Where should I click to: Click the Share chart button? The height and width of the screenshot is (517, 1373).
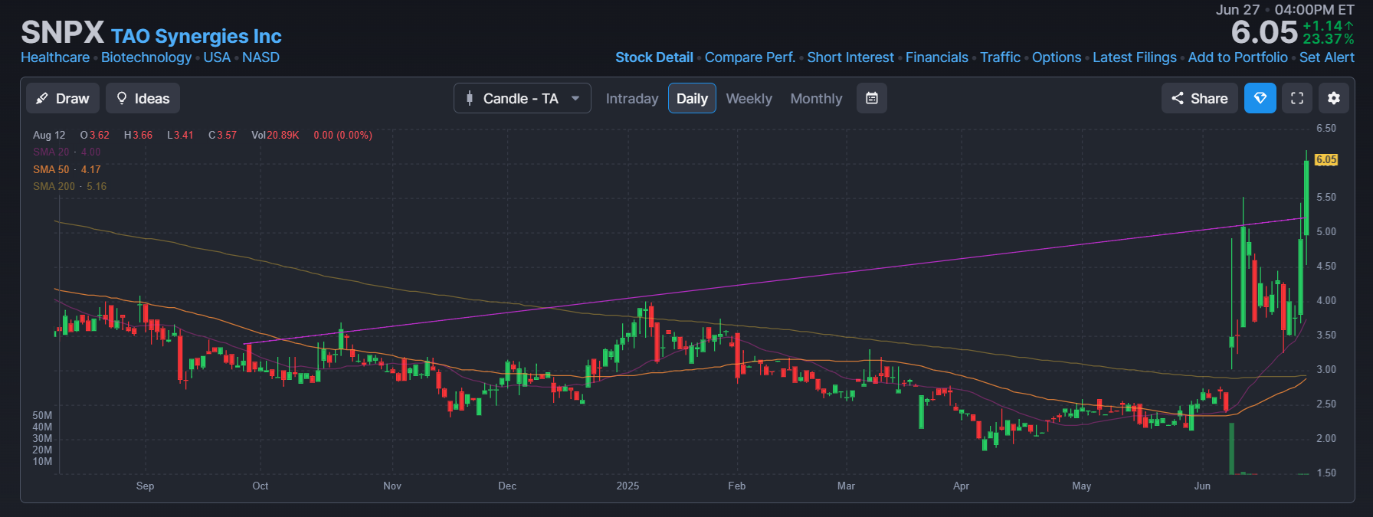(x=1199, y=99)
